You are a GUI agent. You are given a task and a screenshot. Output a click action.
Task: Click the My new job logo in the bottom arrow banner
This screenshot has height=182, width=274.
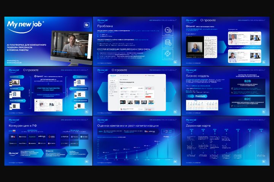13,154
